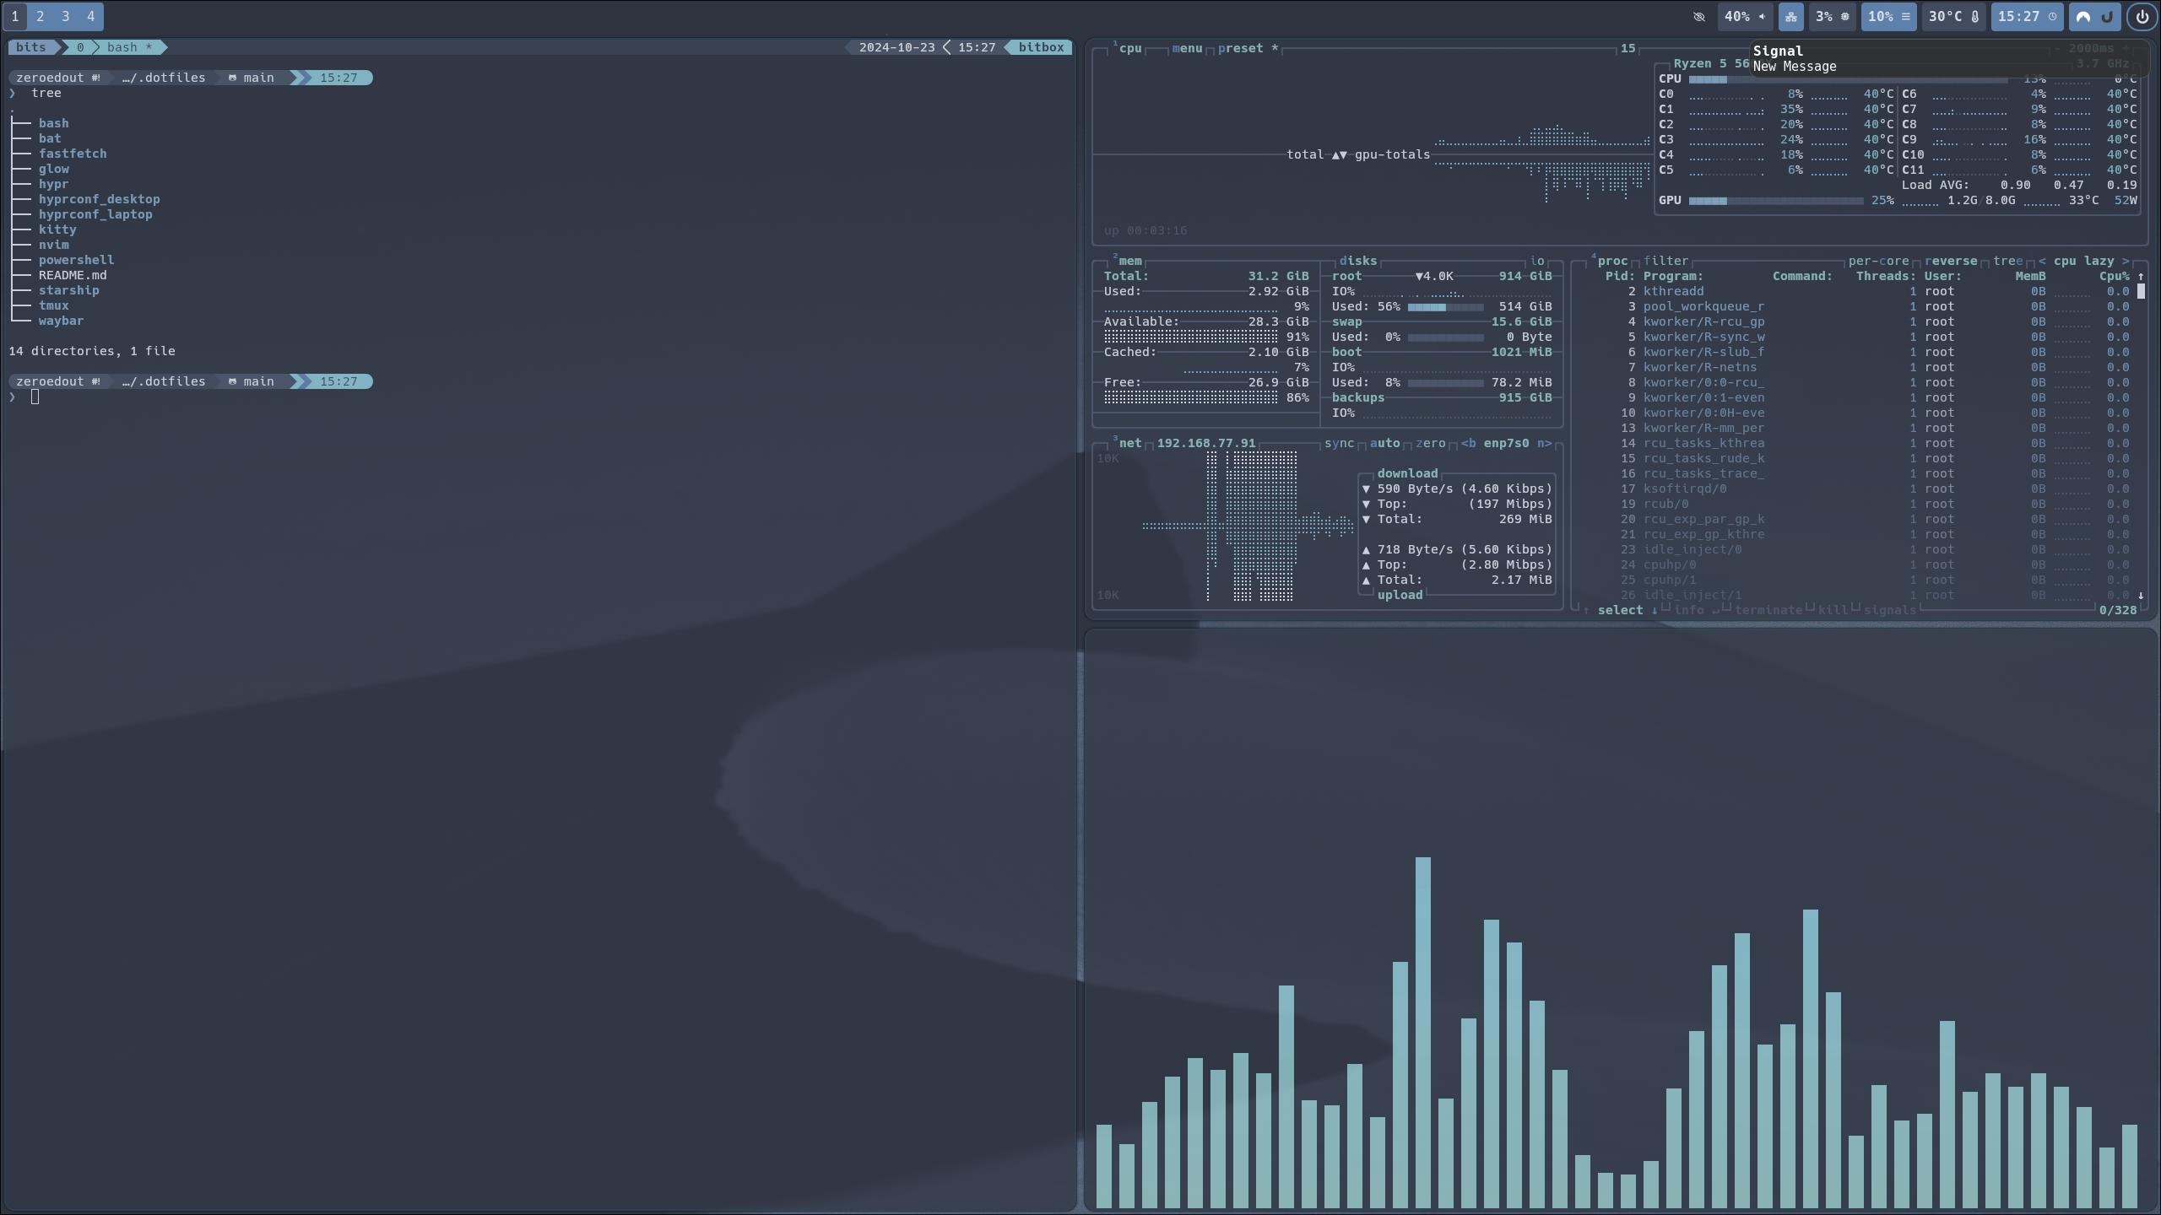Click the thermometer icon showing 30°C
The image size is (2161, 1215).
[1974, 16]
